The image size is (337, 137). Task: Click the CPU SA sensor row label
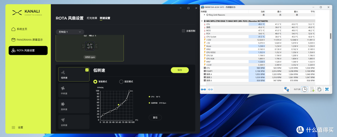pyautogui.click(x=209, y=55)
